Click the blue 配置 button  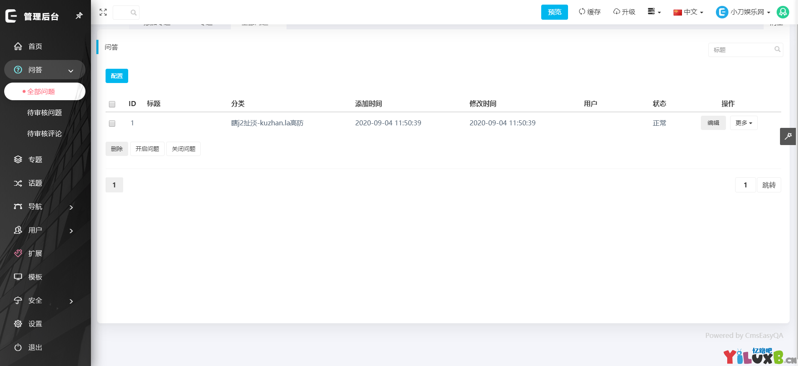(x=116, y=76)
